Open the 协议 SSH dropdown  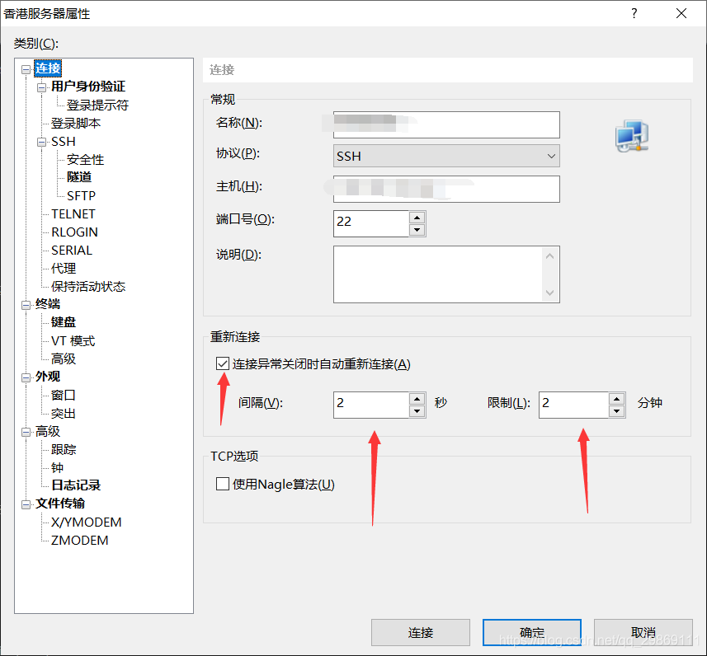(446, 156)
